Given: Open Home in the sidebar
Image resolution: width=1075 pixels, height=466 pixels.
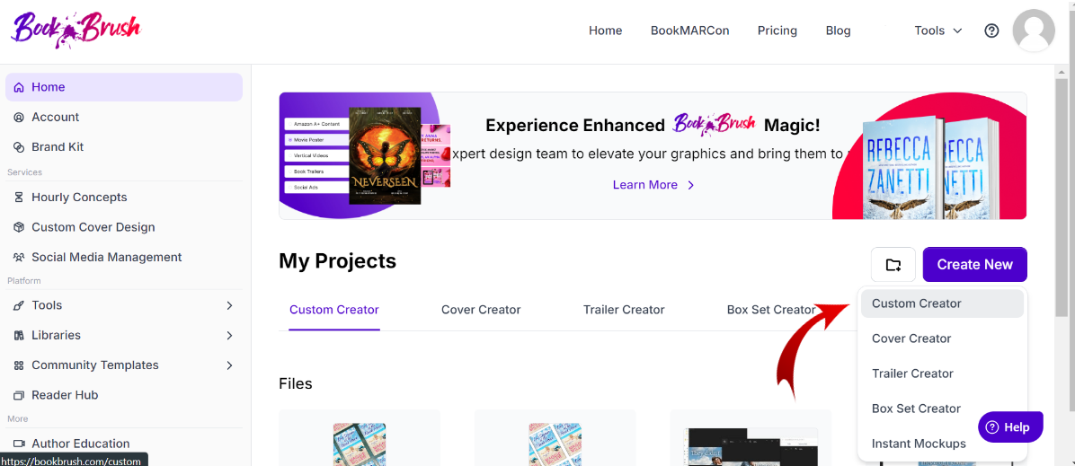Looking at the screenshot, I should [x=123, y=87].
